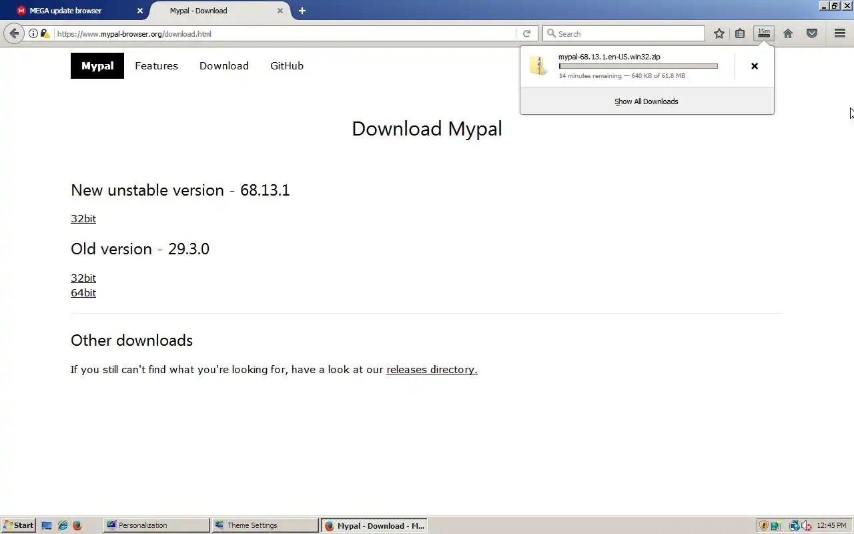Viewport: 854px width, 534px height.
Task: Switch to Personalization taskbar window
Action: click(156, 525)
